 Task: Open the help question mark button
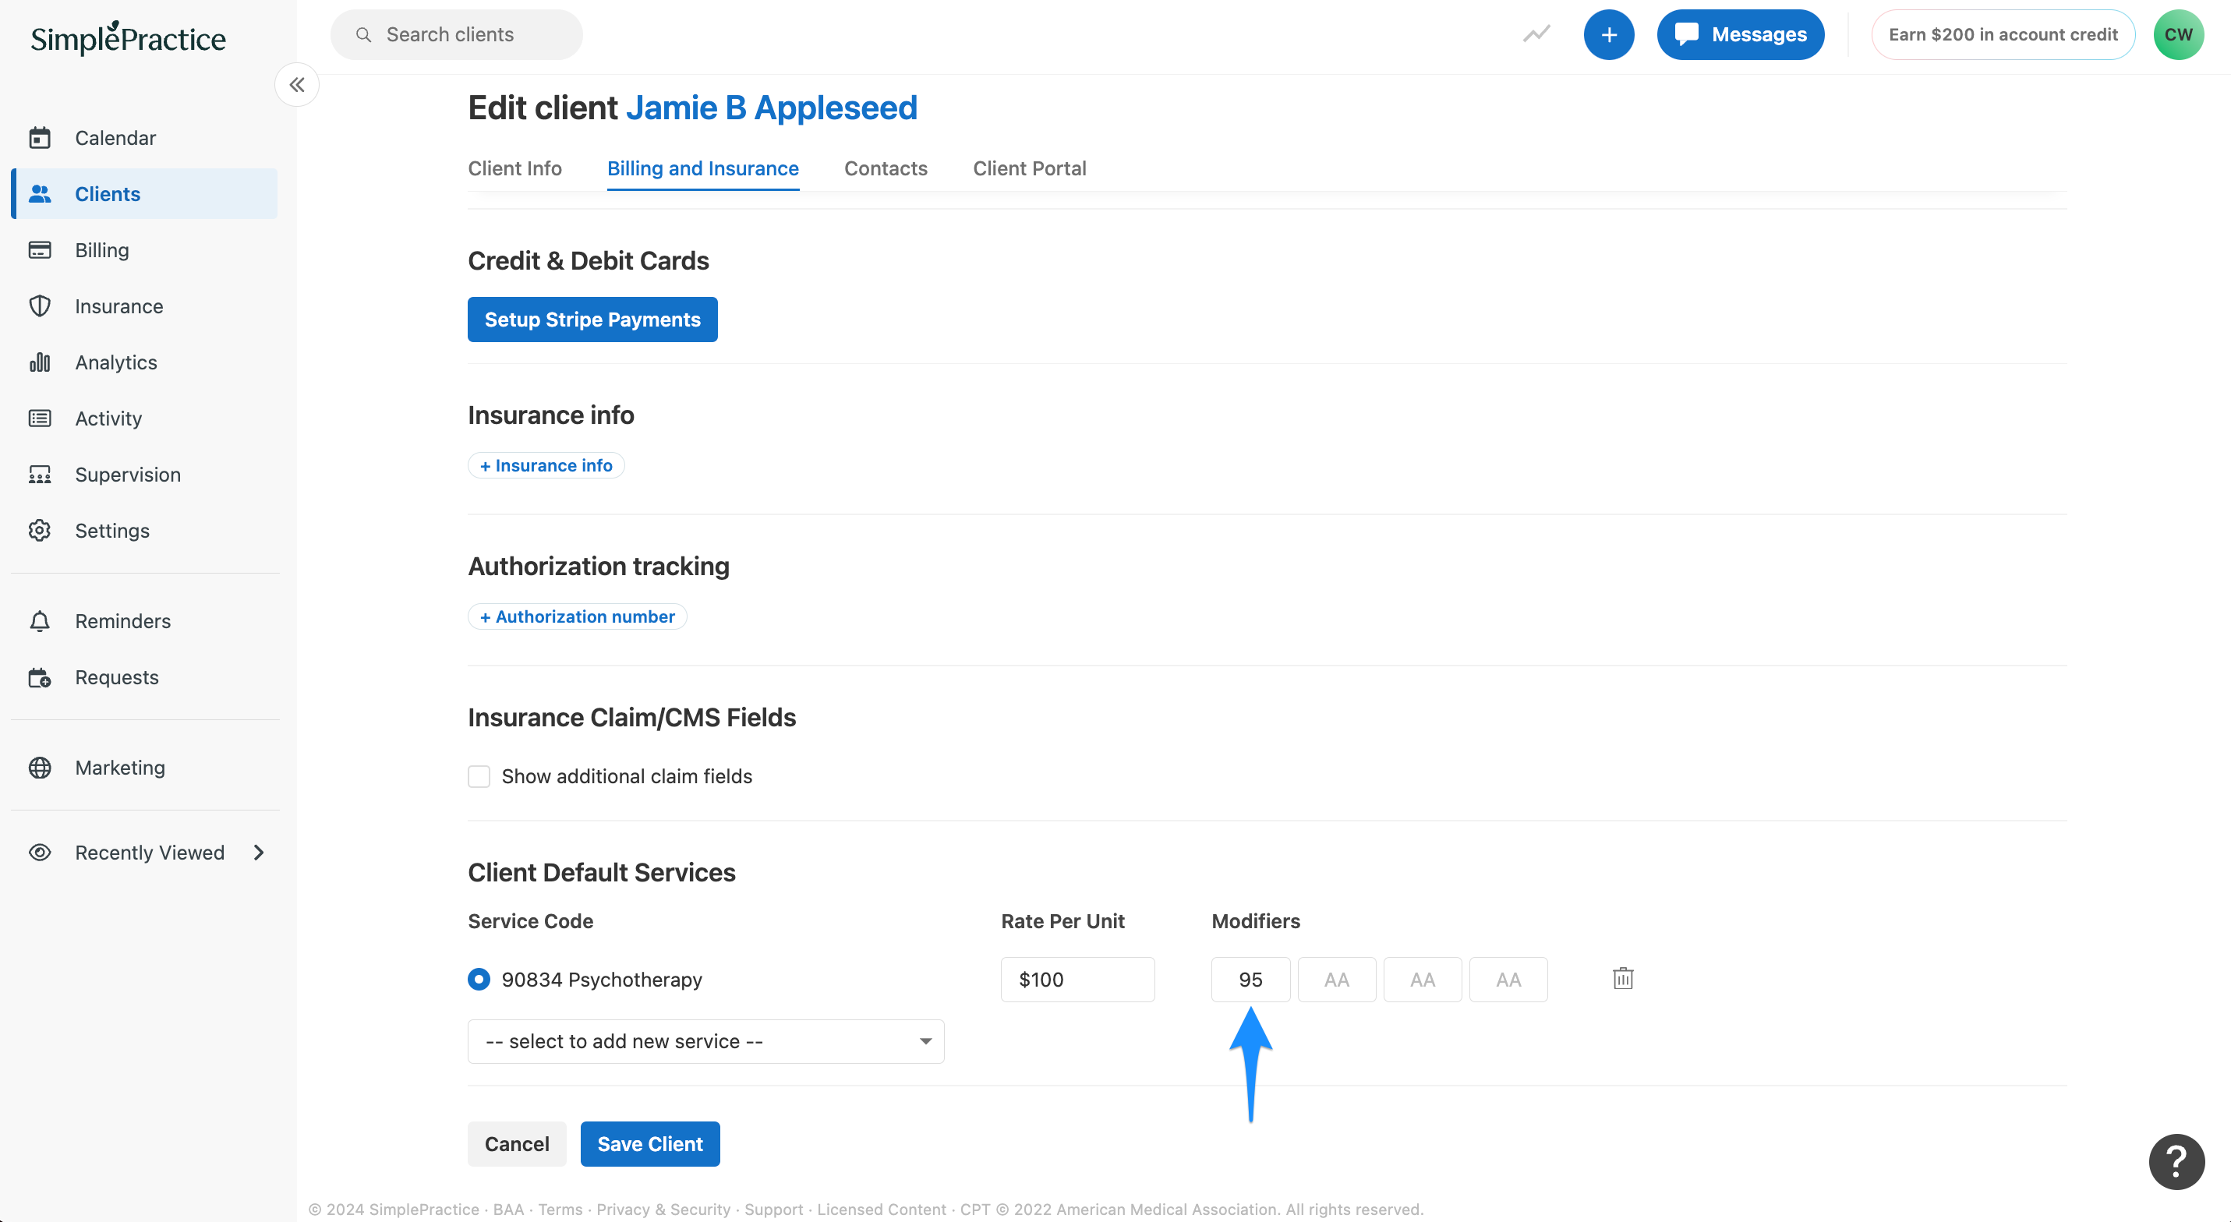click(2176, 1161)
